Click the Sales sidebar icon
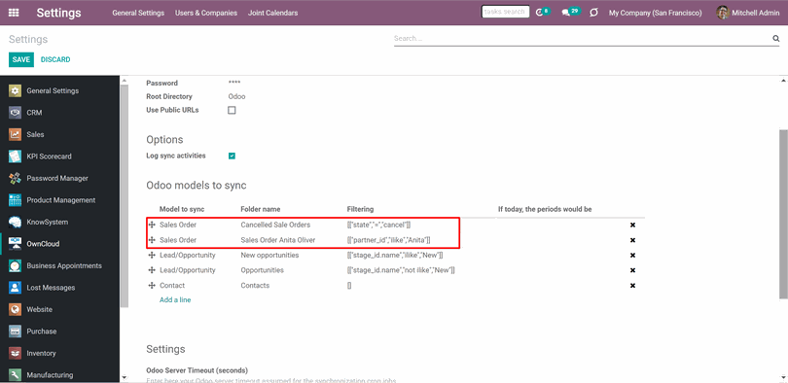The image size is (788, 383). (x=15, y=134)
